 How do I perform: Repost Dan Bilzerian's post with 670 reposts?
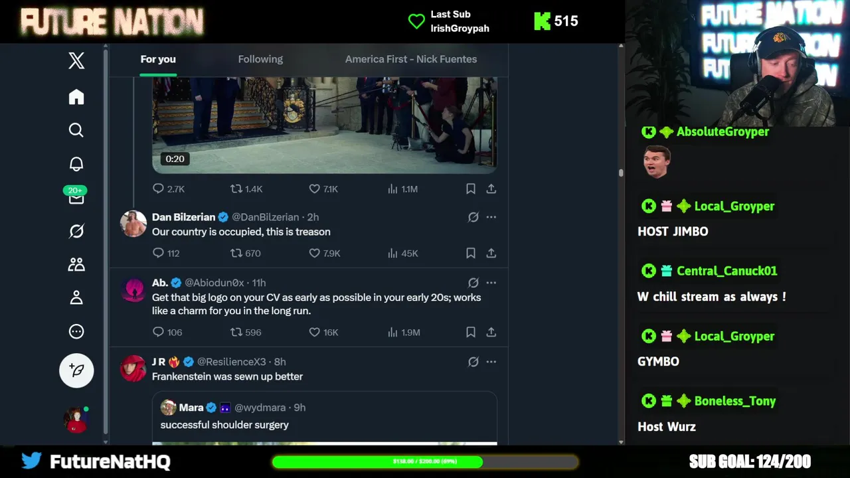245,253
